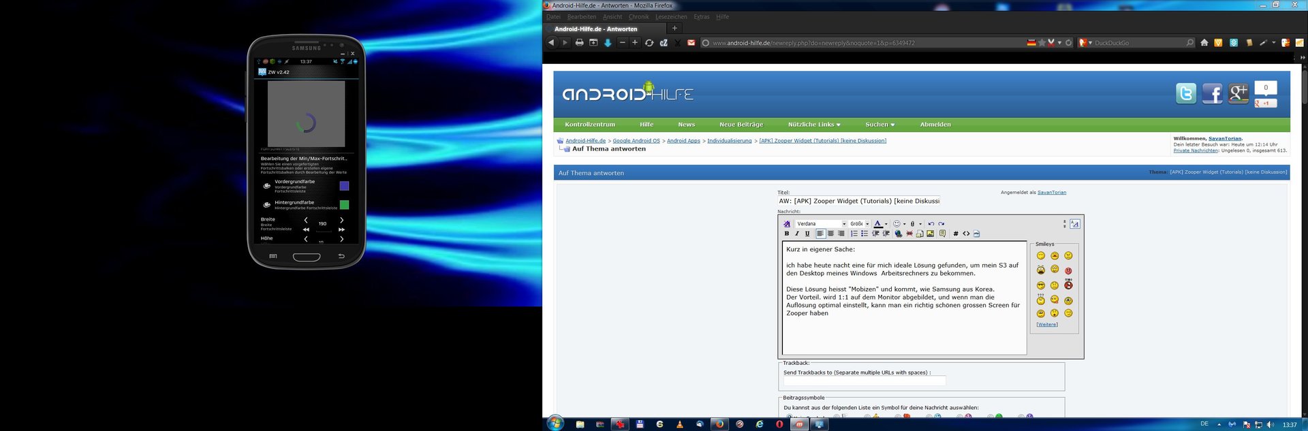Insert image into the message
Viewport: 1308px width, 431px height.
[930, 234]
